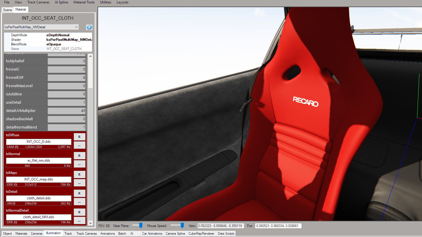422x237 pixels.
Task: Open the shader dropdown ksPerPixelMultiMap_NMDetail
Action: click(x=41, y=27)
